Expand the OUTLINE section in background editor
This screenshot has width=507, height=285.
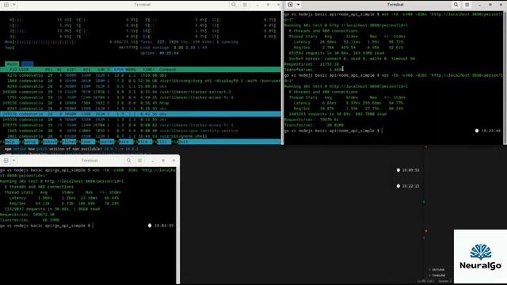[x=436, y=270]
